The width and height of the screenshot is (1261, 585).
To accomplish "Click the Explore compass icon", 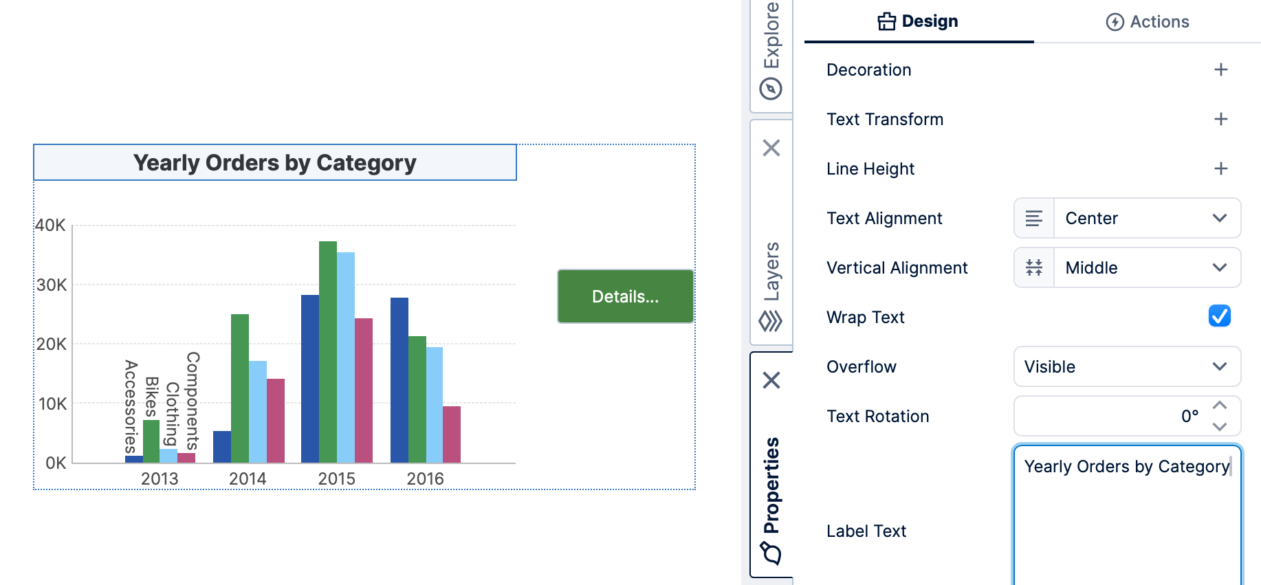I will [771, 89].
